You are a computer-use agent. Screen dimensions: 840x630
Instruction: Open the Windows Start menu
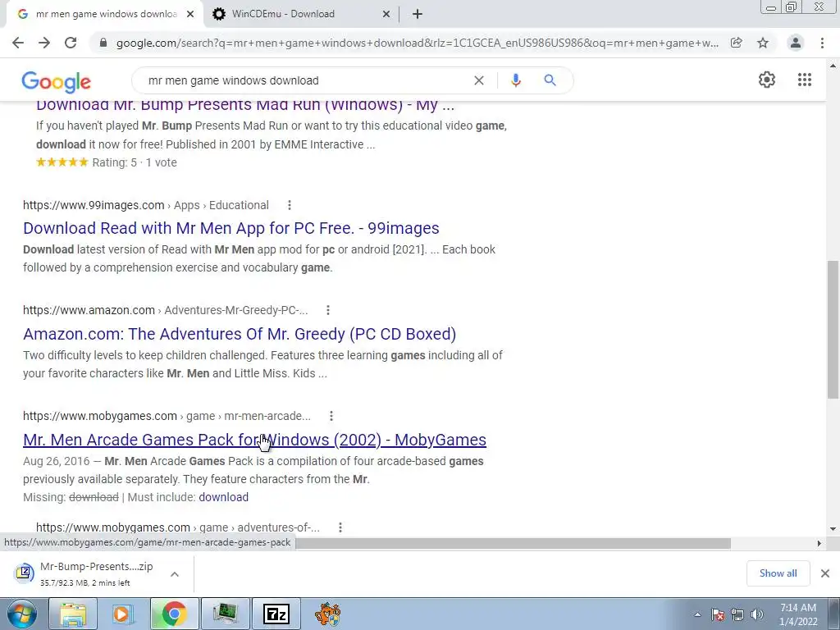[22, 614]
